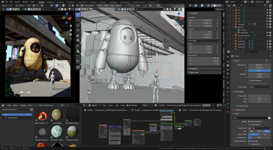Activate the Scale tool in the viewport toolbar
The image size is (273, 150).
(x=78, y=35)
